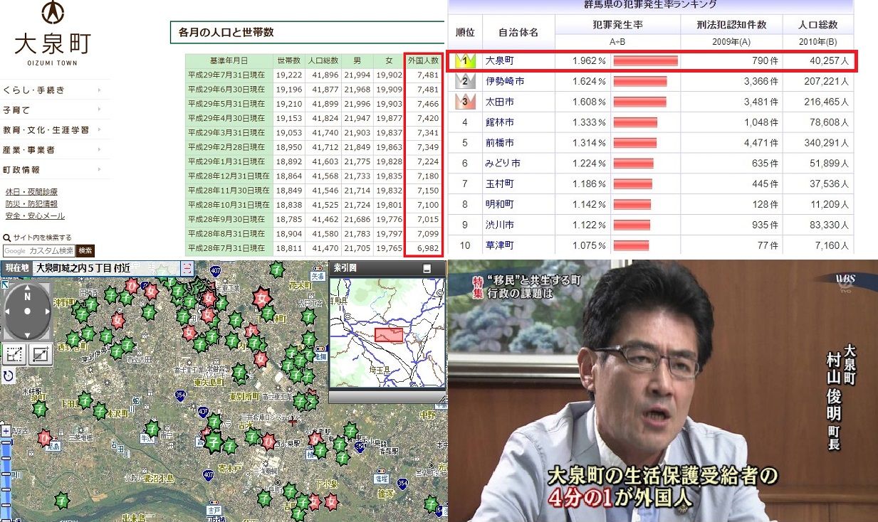Click the 現在地 address field
The height and width of the screenshot is (522, 878).
pyautogui.click(x=106, y=268)
